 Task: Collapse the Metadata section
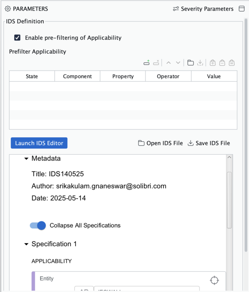26,159
